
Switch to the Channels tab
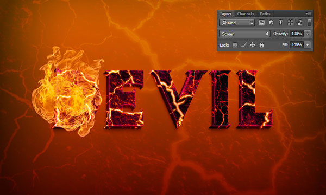click(246, 14)
